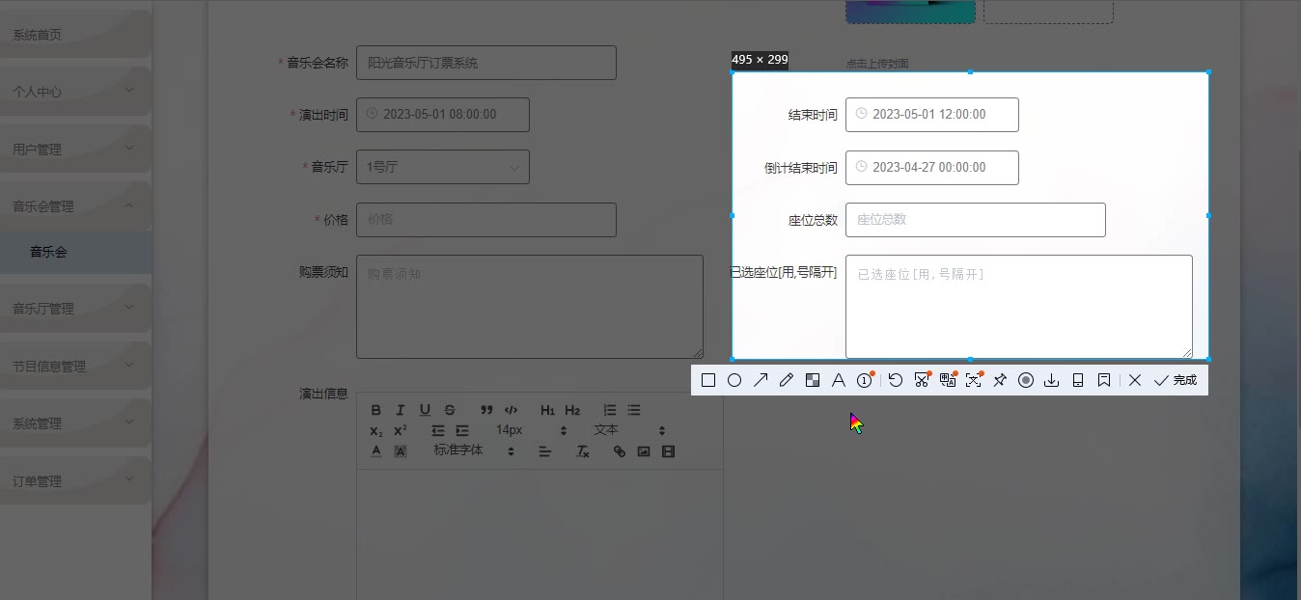Viewport: 1301px width, 600px height.
Task: Open the 音乐厅 1号厅 dropdown
Action: 443,167
